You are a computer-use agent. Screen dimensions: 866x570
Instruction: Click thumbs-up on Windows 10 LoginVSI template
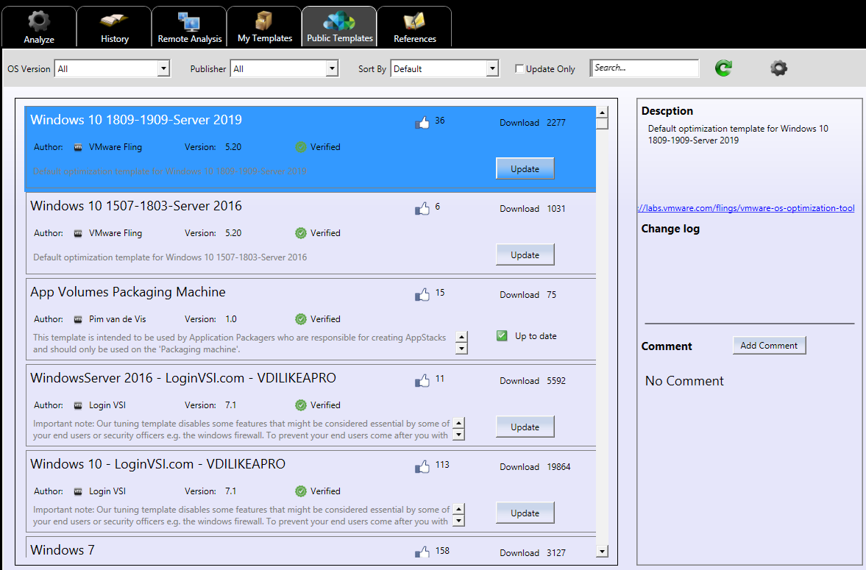(422, 467)
